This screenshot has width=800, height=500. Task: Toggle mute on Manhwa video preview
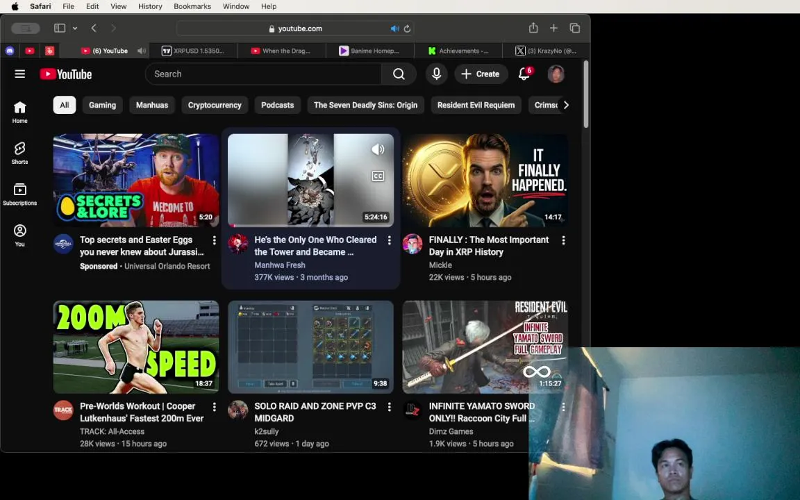(x=378, y=149)
